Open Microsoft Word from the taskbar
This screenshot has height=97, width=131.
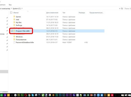(x=85, y=95)
